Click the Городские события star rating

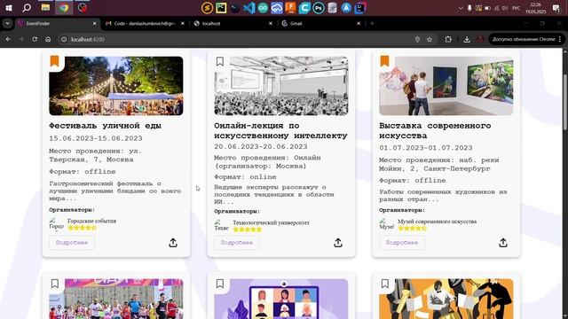point(83,228)
